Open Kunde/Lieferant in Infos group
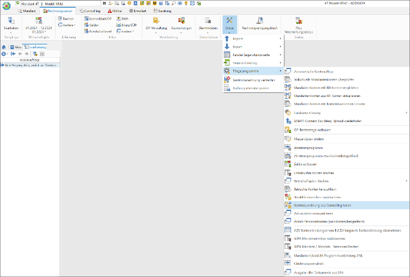Viewport: 410px width, 277px height. point(98,32)
